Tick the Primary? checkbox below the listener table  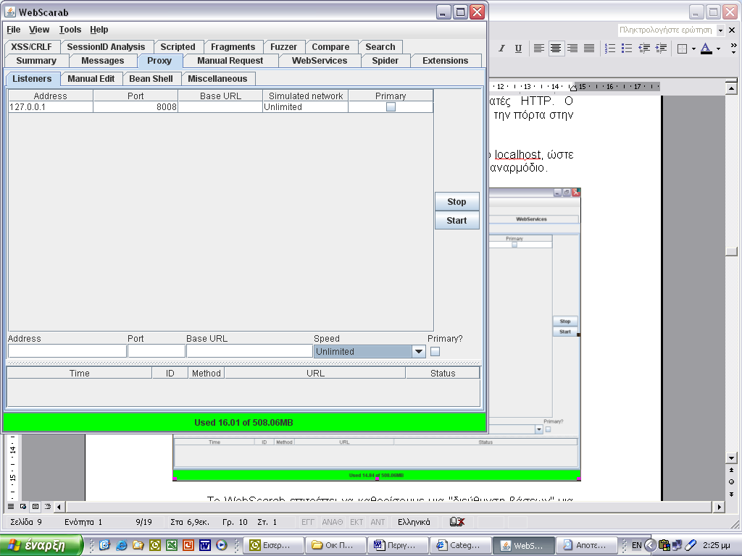(x=435, y=351)
